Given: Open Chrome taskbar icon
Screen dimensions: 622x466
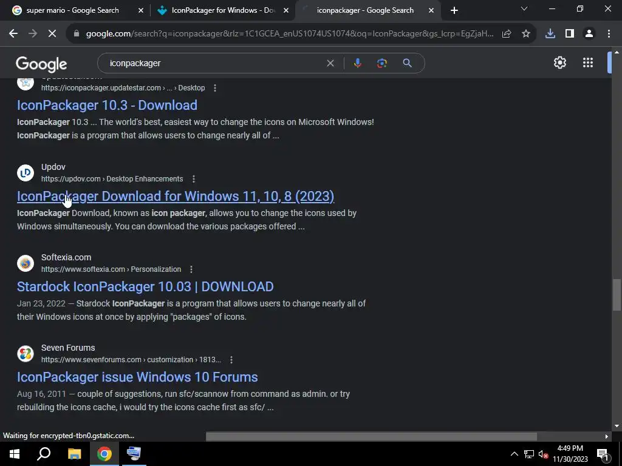Looking at the screenshot, I should pyautogui.click(x=104, y=454).
